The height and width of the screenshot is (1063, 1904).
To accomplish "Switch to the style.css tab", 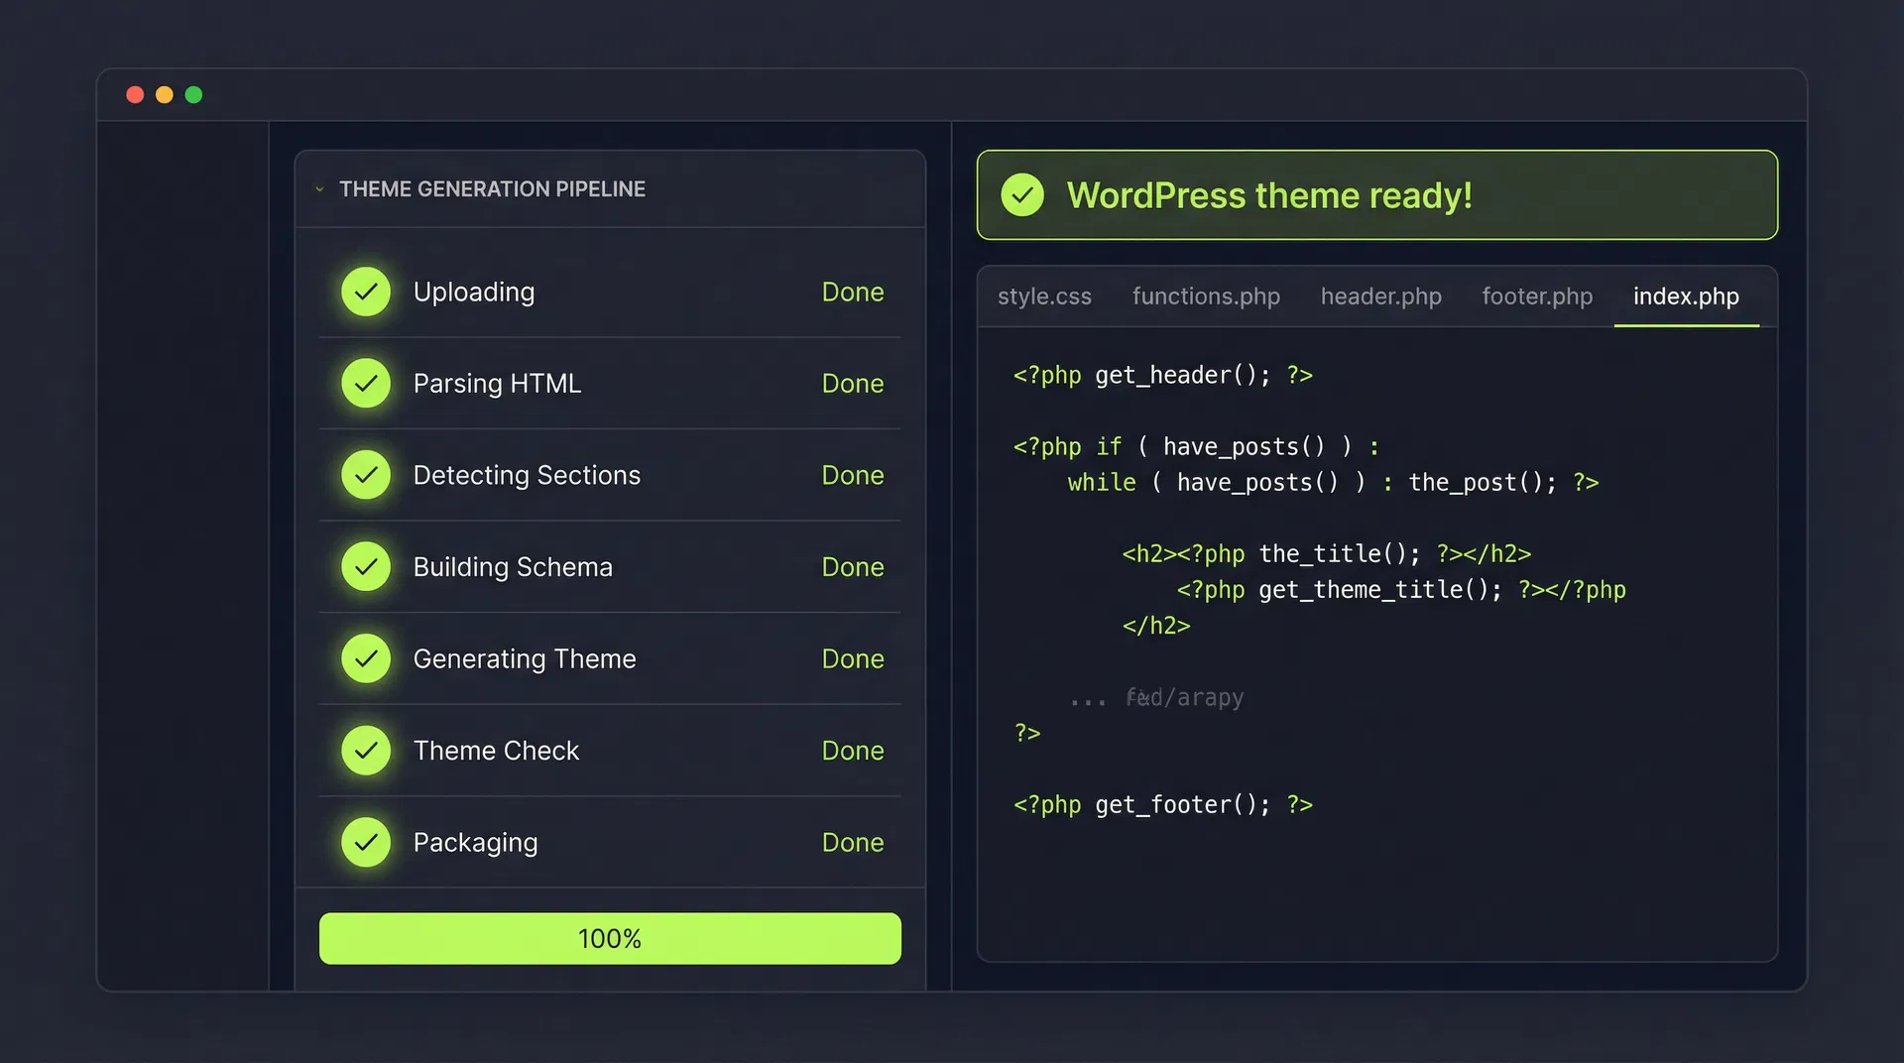I will [1044, 296].
